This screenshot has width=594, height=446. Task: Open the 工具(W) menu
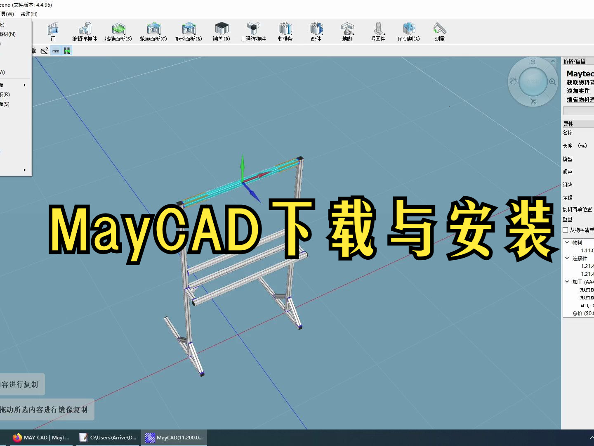7,14
